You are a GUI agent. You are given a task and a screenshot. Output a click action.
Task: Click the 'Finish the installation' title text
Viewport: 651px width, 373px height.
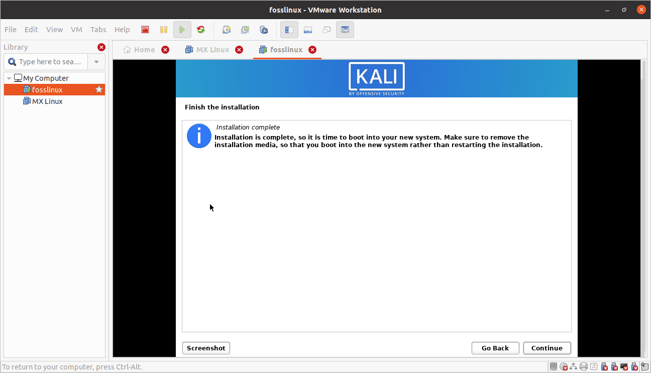222,107
